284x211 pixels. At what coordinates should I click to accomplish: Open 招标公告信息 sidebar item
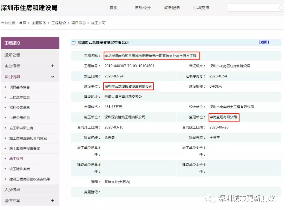[19, 108]
